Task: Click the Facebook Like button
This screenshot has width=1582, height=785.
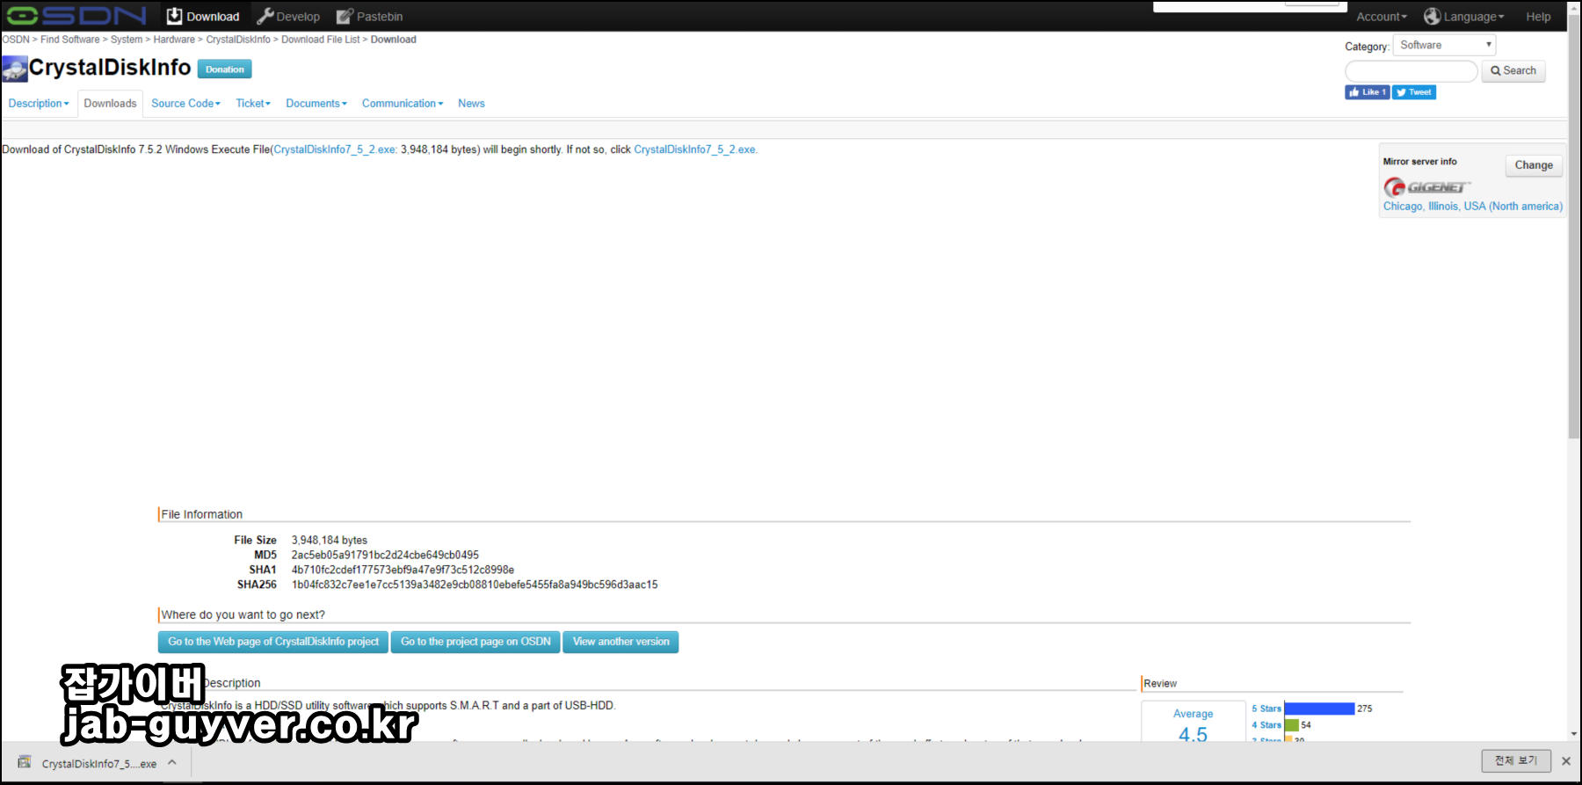Action: pos(1367,92)
